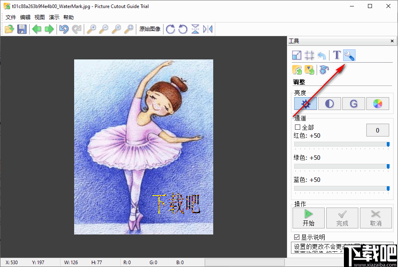Image resolution: width=398 pixels, height=267 pixels.
Task: Adjust the 红色 red channel slider
Action: pyautogui.click(x=341, y=145)
